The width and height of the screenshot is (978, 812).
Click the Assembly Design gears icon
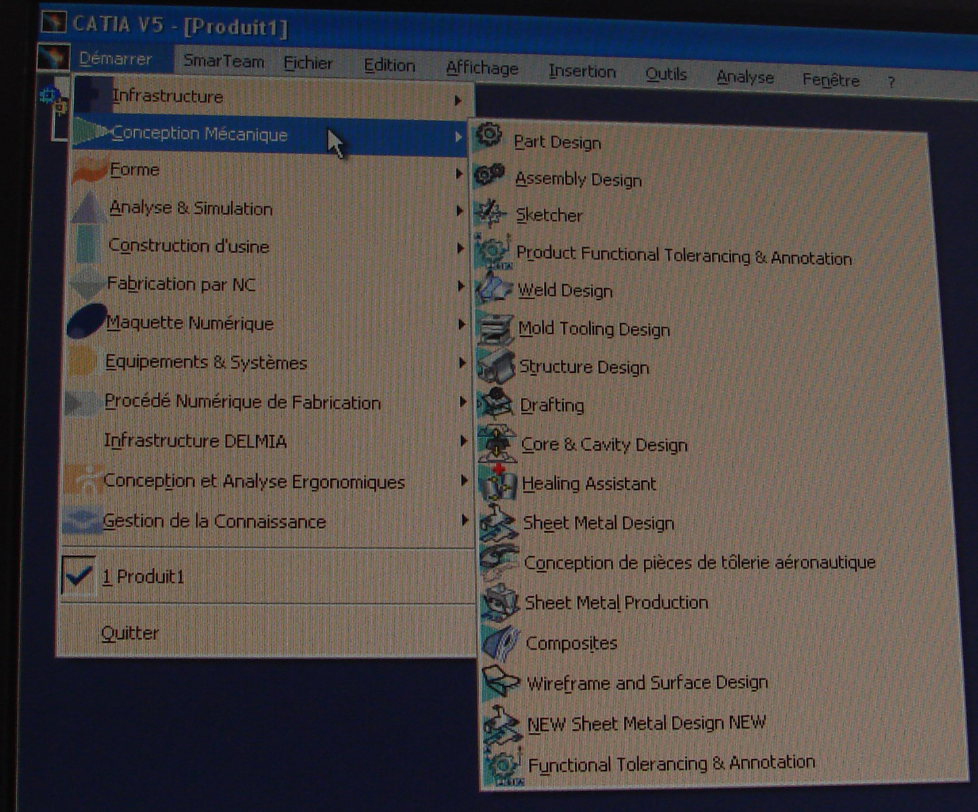click(x=489, y=175)
